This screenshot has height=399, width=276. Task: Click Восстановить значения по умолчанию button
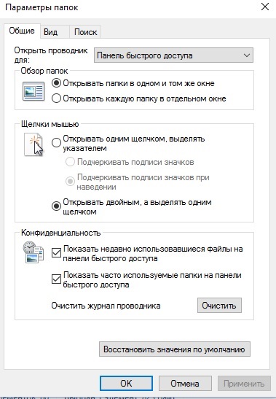[175, 349]
